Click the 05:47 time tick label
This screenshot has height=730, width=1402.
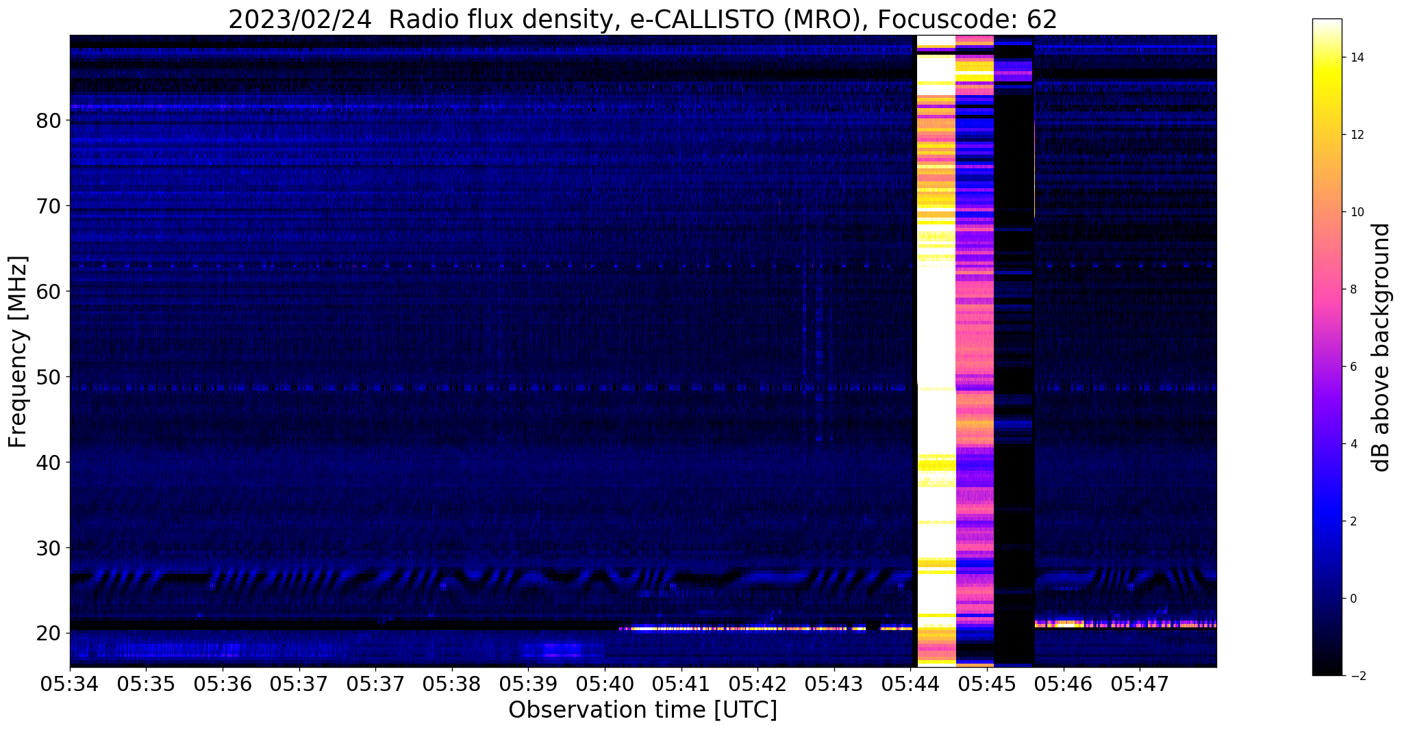(1140, 683)
